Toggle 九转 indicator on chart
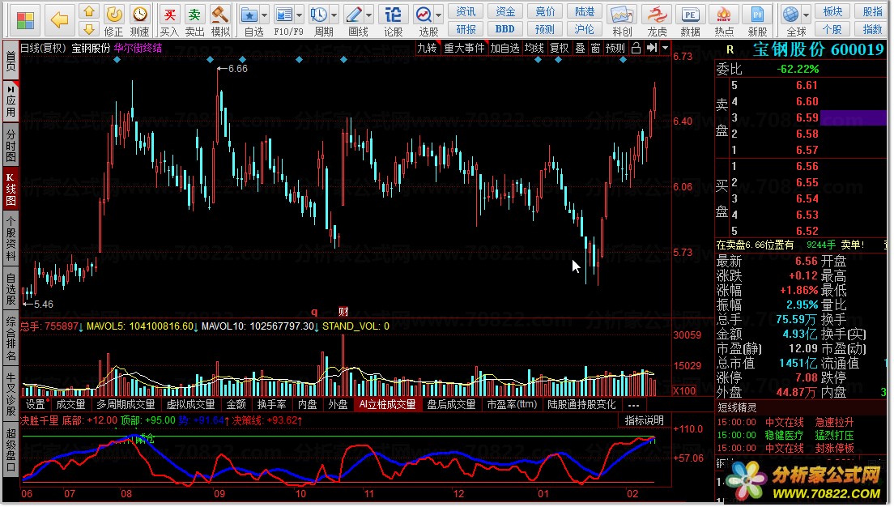The height and width of the screenshot is (507, 894). coord(427,49)
